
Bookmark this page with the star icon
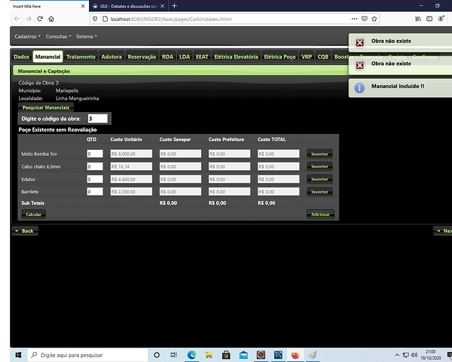(374, 19)
